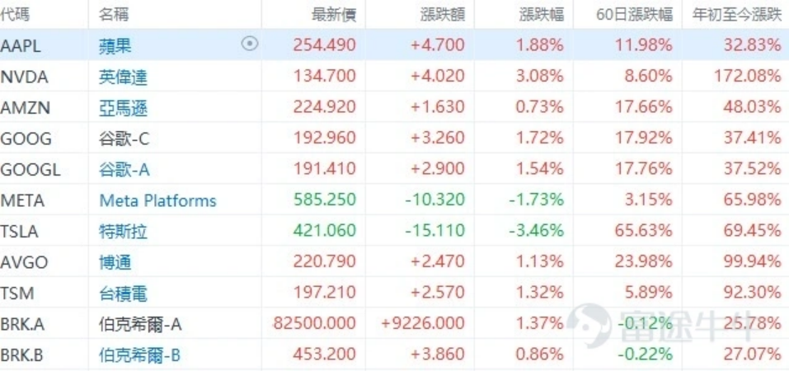Select the GOOG ticker row
Image resolution: width=789 pixels, height=371 pixels.
[394, 139]
